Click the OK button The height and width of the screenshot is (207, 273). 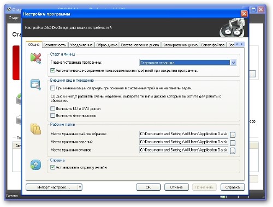tap(149, 187)
